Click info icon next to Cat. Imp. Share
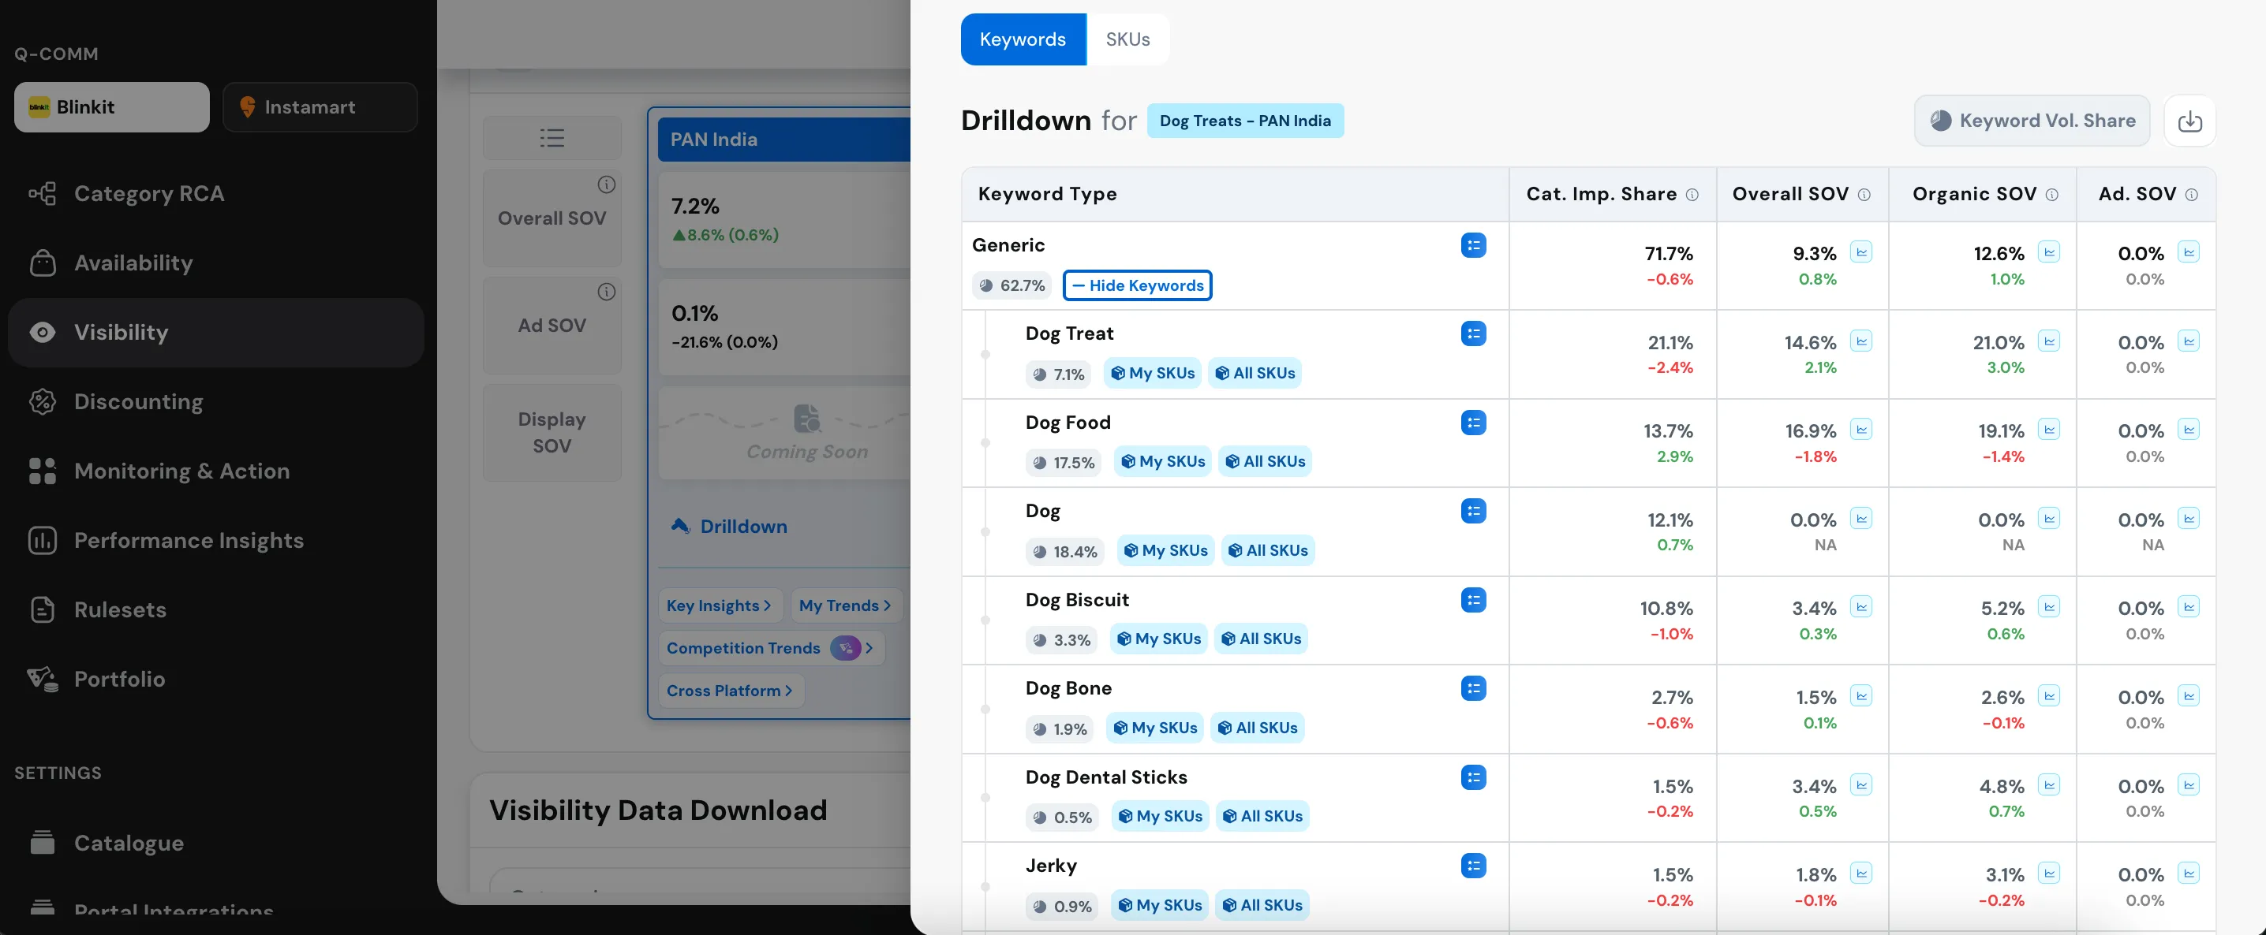Image resolution: width=2266 pixels, height=935 pixels. point(1692,195)
